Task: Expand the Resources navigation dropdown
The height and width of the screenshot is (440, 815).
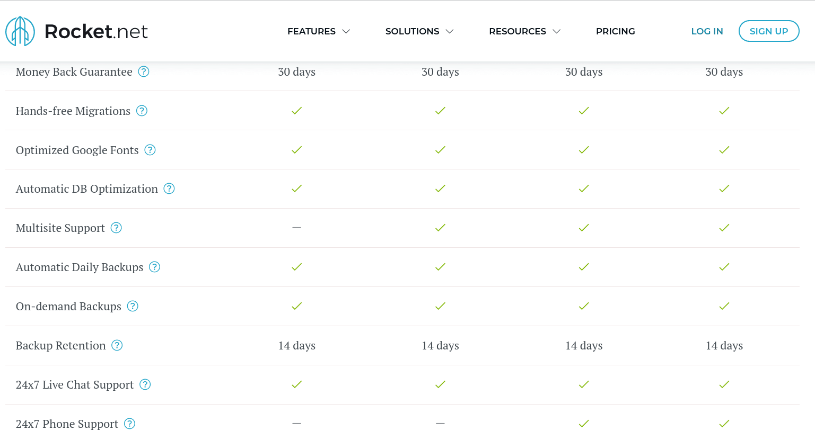Action: tap(524, 31)
